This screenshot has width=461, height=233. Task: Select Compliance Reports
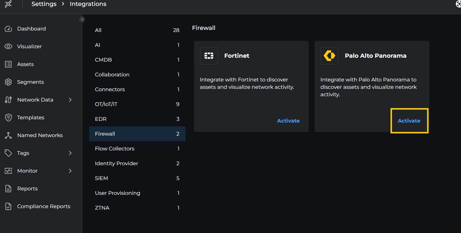44,206
